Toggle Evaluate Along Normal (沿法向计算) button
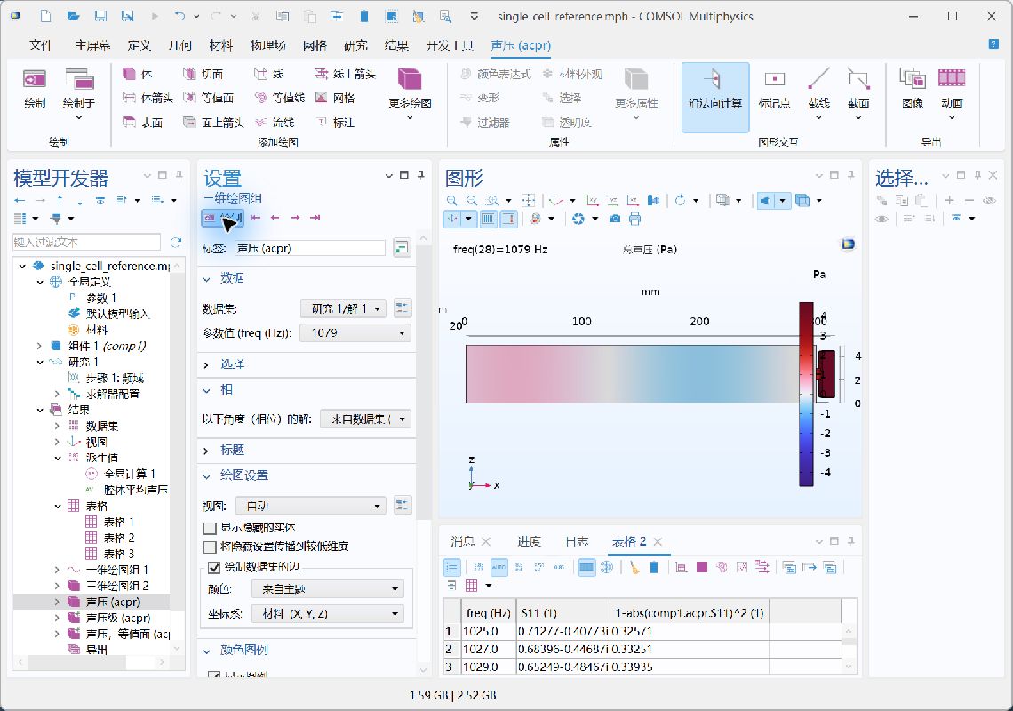The image size is (1013, 711). click(x=715, y=97)
